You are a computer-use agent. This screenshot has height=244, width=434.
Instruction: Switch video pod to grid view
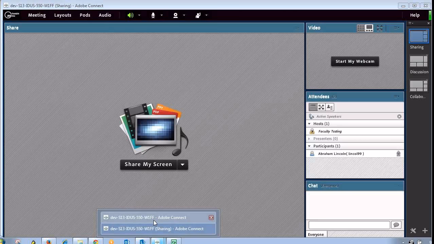pos(361,28)
